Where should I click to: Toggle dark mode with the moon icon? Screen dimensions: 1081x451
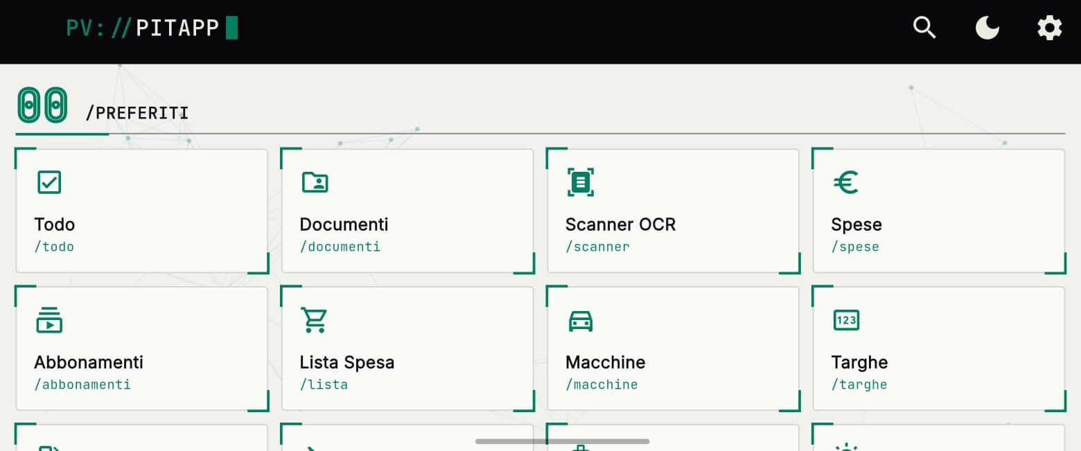coord(987,28)
